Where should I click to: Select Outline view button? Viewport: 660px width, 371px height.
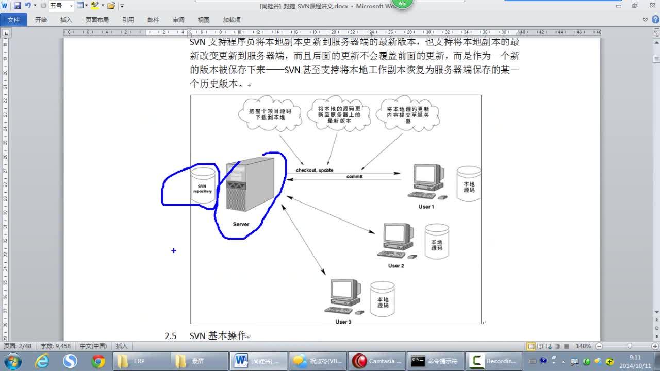pyautogui.click(x=558, y=346)
